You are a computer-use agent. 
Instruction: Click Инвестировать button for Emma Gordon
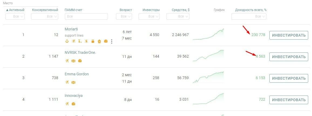289,78
